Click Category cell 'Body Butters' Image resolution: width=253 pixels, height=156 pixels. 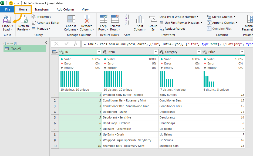coord(180,95)
